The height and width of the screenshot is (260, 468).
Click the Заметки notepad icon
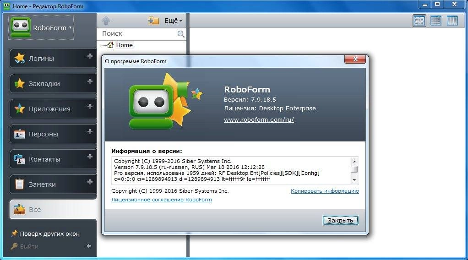[x=20, y=184]
